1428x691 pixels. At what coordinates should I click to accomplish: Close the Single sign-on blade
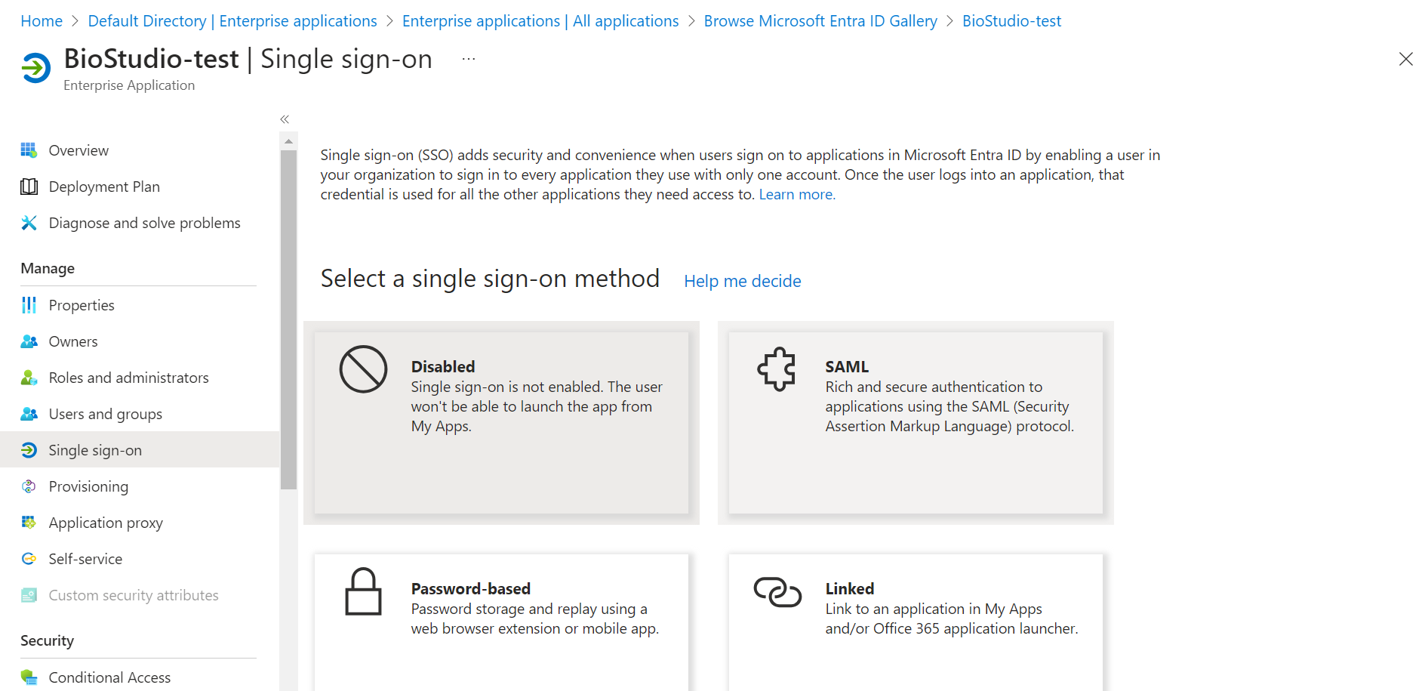tap(1405, 59)
